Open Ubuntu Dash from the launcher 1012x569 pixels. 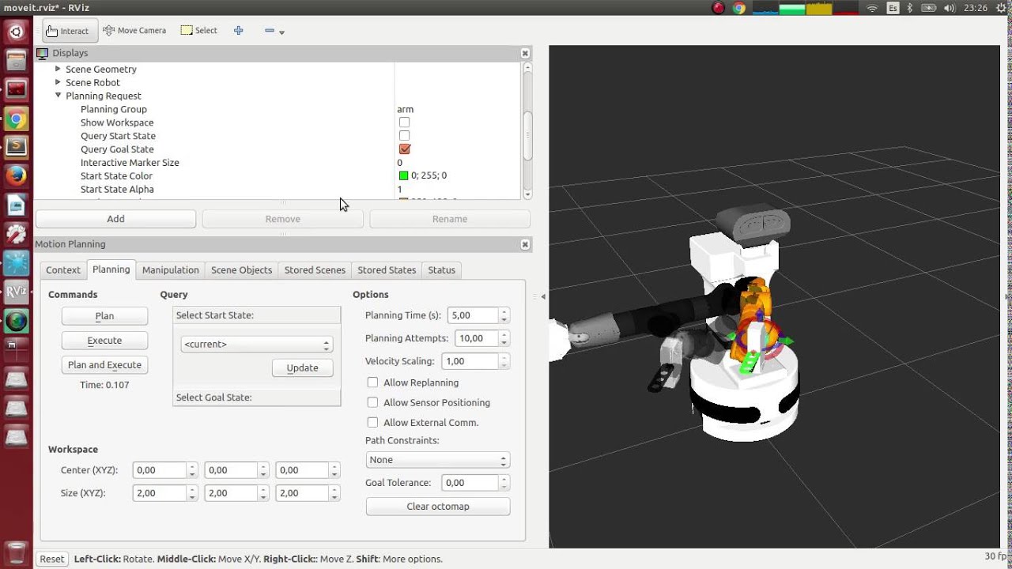tap(16, 33)
